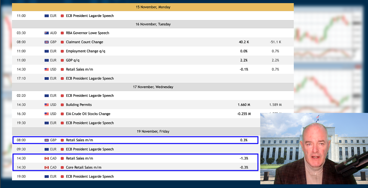Click the USD flag beside EIA Crude Oil Stocks Change
The height and width of the screenshot is (188, 368).
[47, 114]
